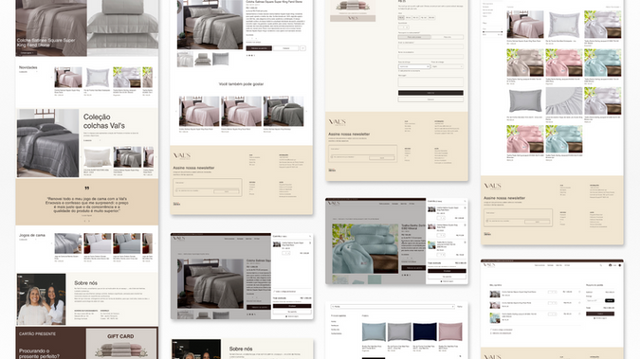Open the dark grey quilt in the 'Você também pode gostar' row

283,112
